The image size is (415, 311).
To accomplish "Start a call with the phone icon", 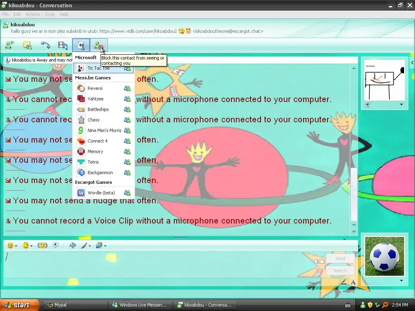I will [x=45, y=45].
